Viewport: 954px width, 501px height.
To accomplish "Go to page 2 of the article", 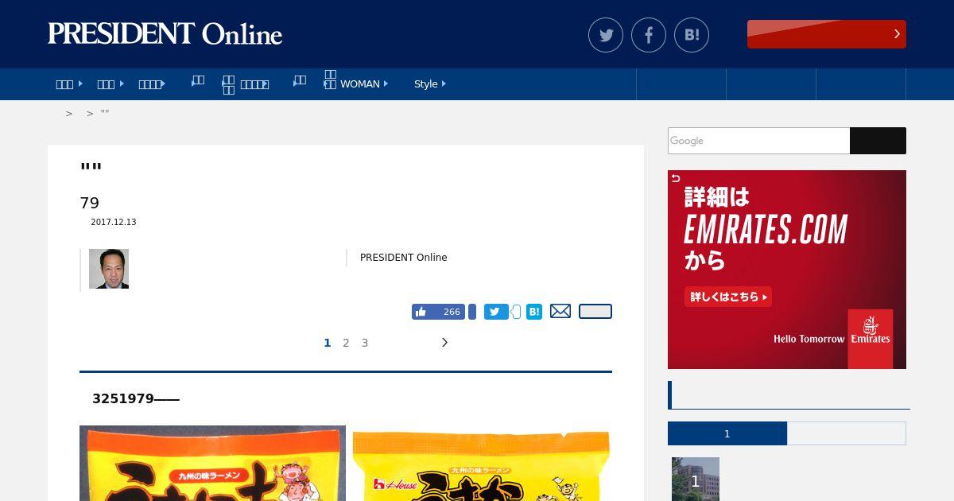I will [x=346, y=343].
